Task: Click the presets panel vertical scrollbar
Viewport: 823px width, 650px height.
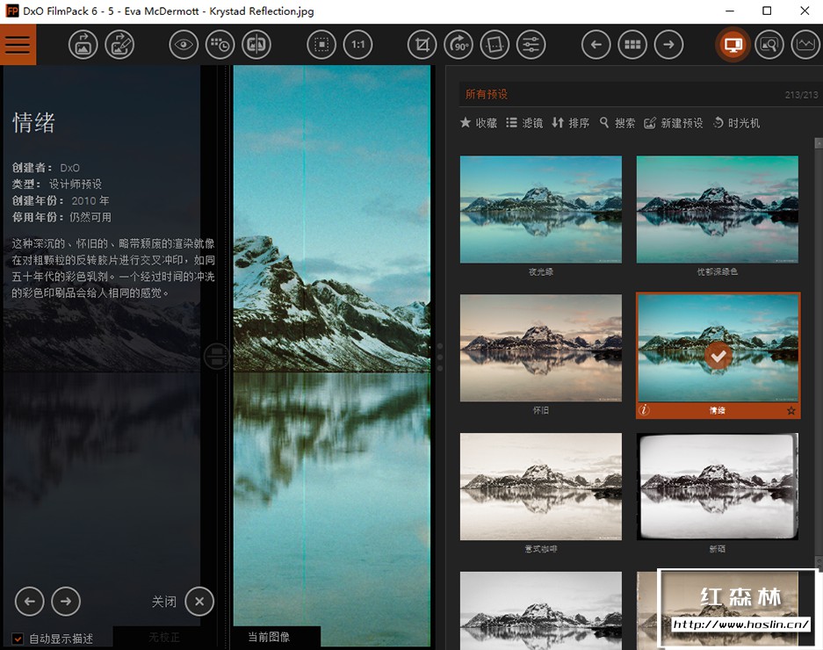Action: coord(819,351)
